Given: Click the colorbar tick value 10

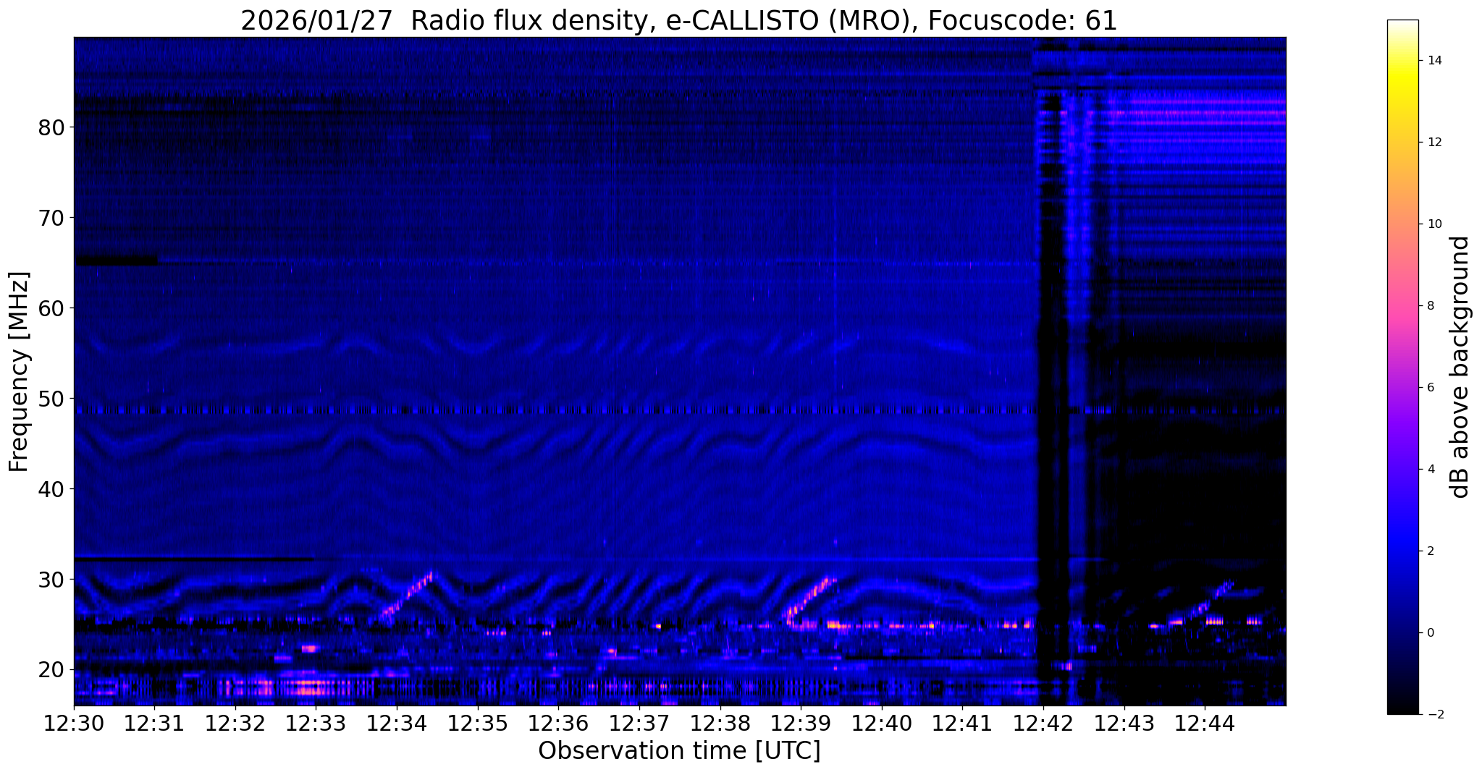Looking at the screenshot, I should (1433, 224).
